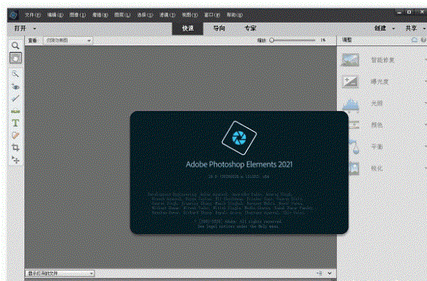Open the 视图 (View) menu
Image resolution: width=427 pixels, height=281 pixels.
pyautogui.click(x=190, y=15)
